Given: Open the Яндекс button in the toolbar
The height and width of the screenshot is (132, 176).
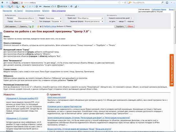Looking at the screenshot, I should click(x=15, y=3).
